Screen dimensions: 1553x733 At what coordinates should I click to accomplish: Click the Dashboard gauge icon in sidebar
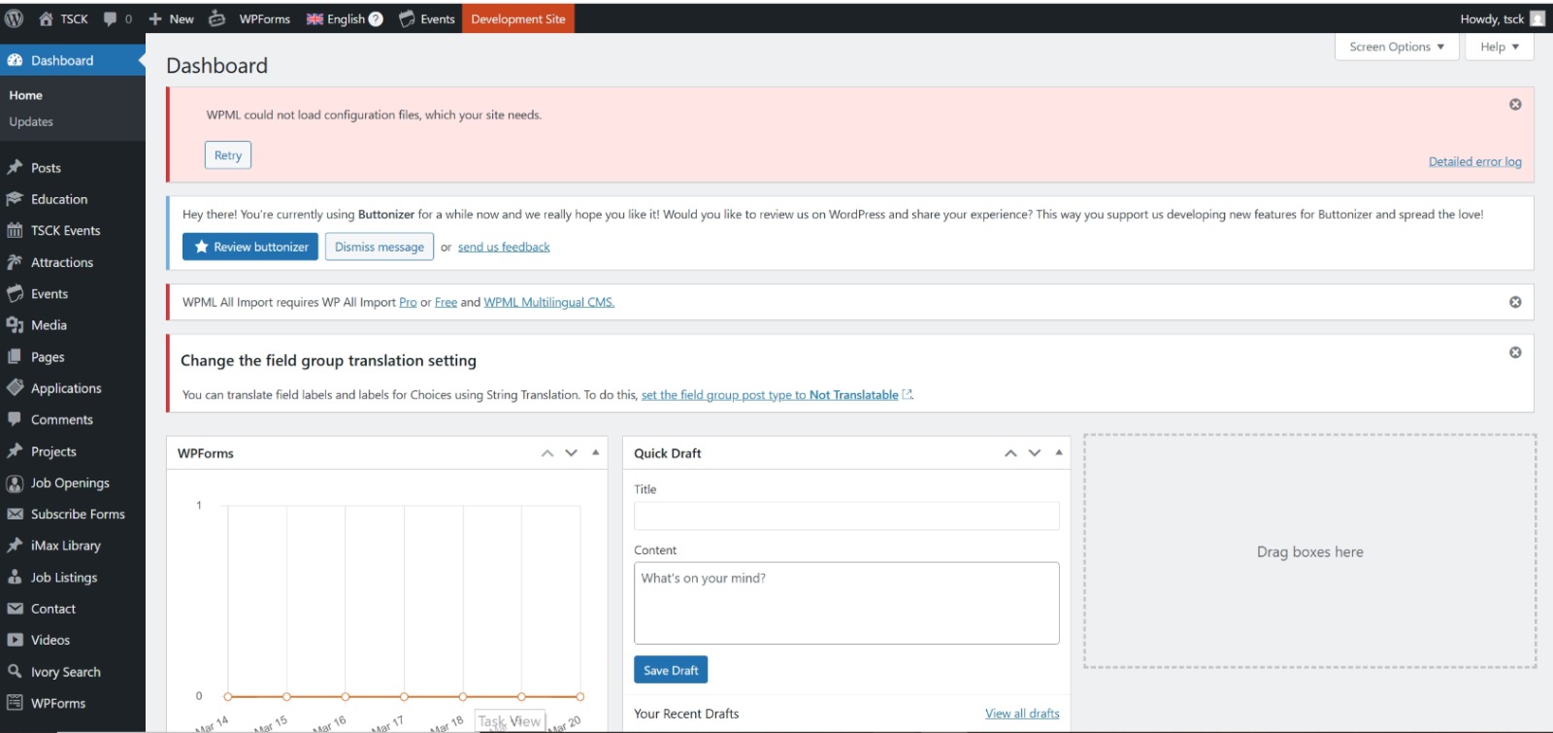tap(15, 60)
